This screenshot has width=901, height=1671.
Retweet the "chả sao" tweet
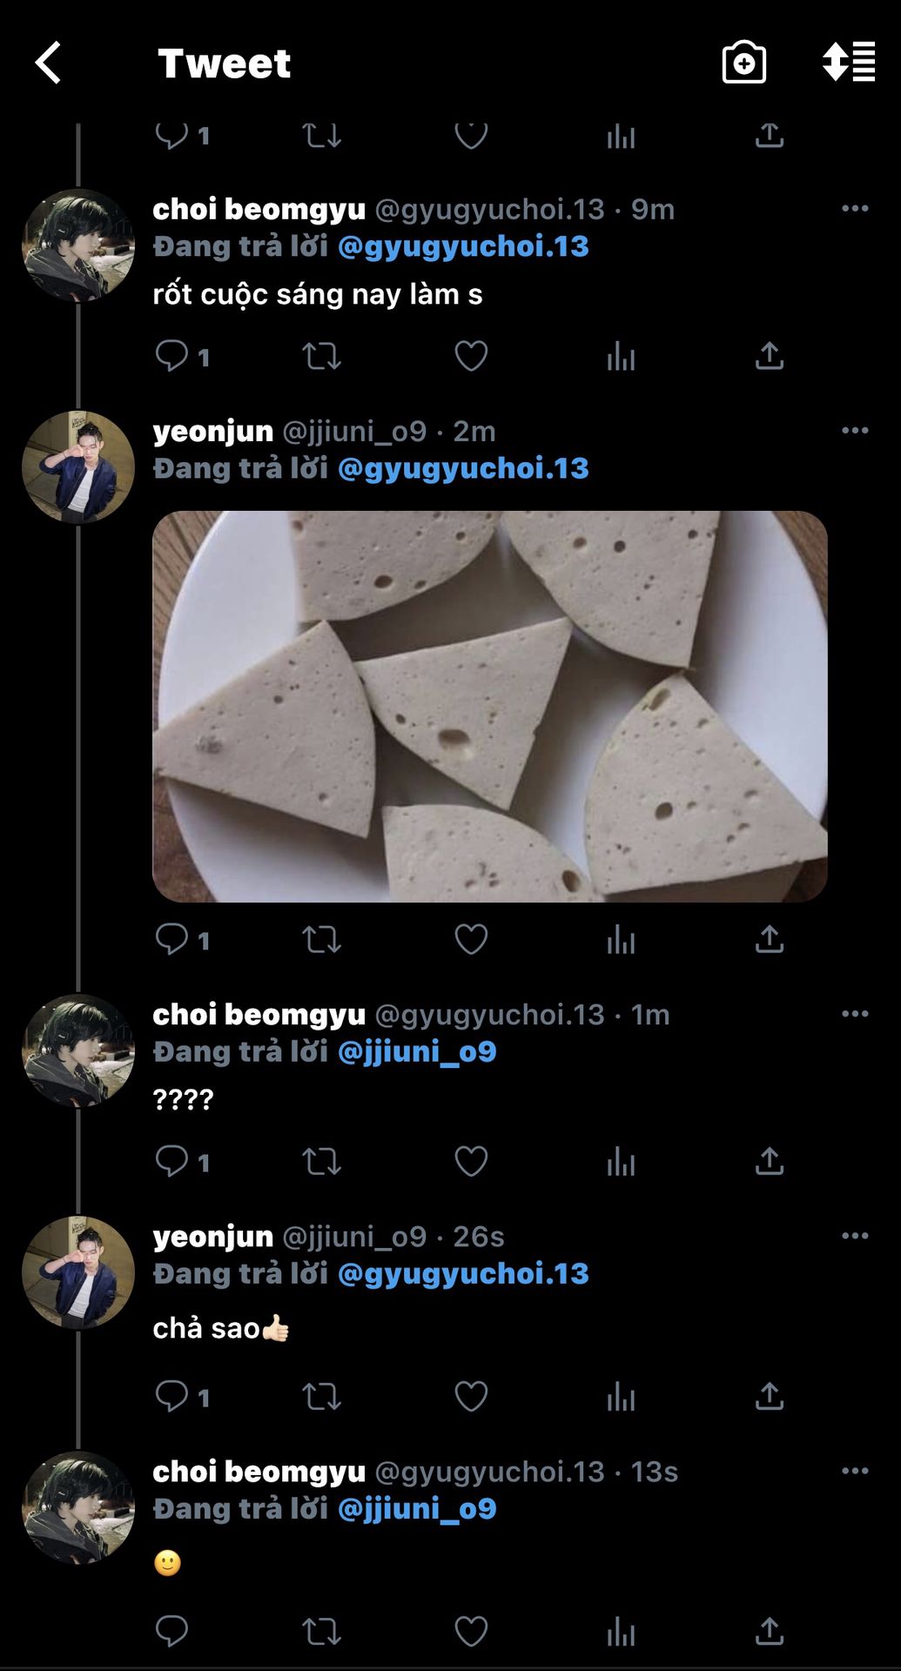[x=321, y=1396]
